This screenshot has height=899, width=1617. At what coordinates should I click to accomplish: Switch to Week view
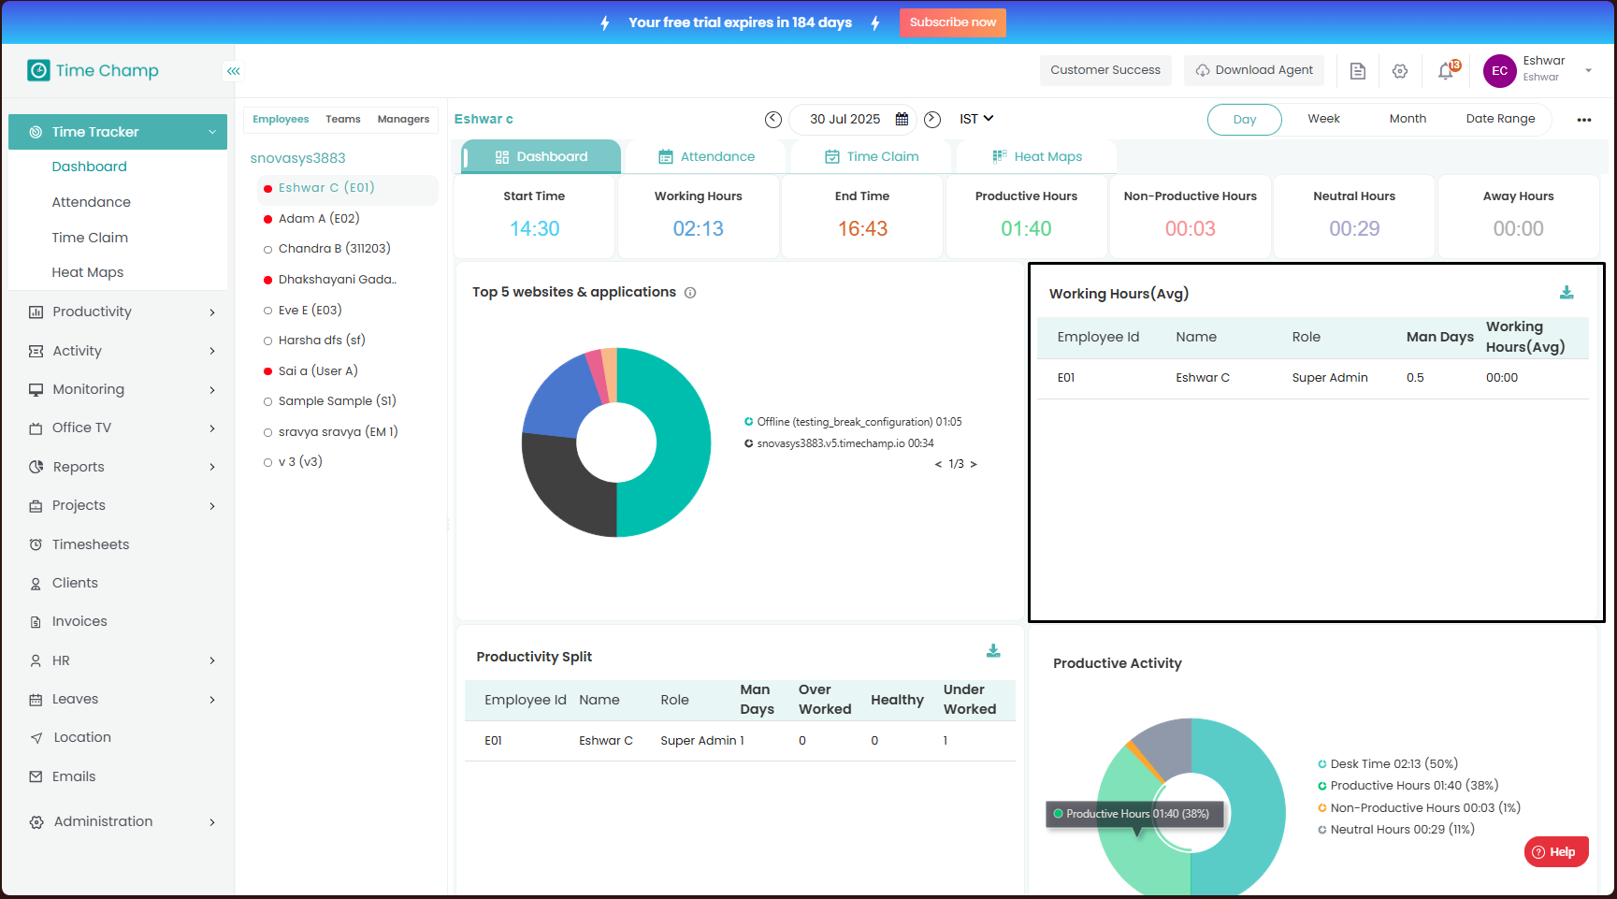1323,119
